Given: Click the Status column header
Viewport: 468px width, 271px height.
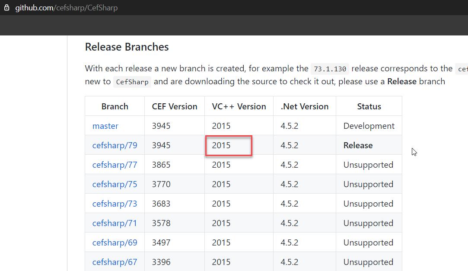Looking at the screenshot, I should (x=369, y=106).
